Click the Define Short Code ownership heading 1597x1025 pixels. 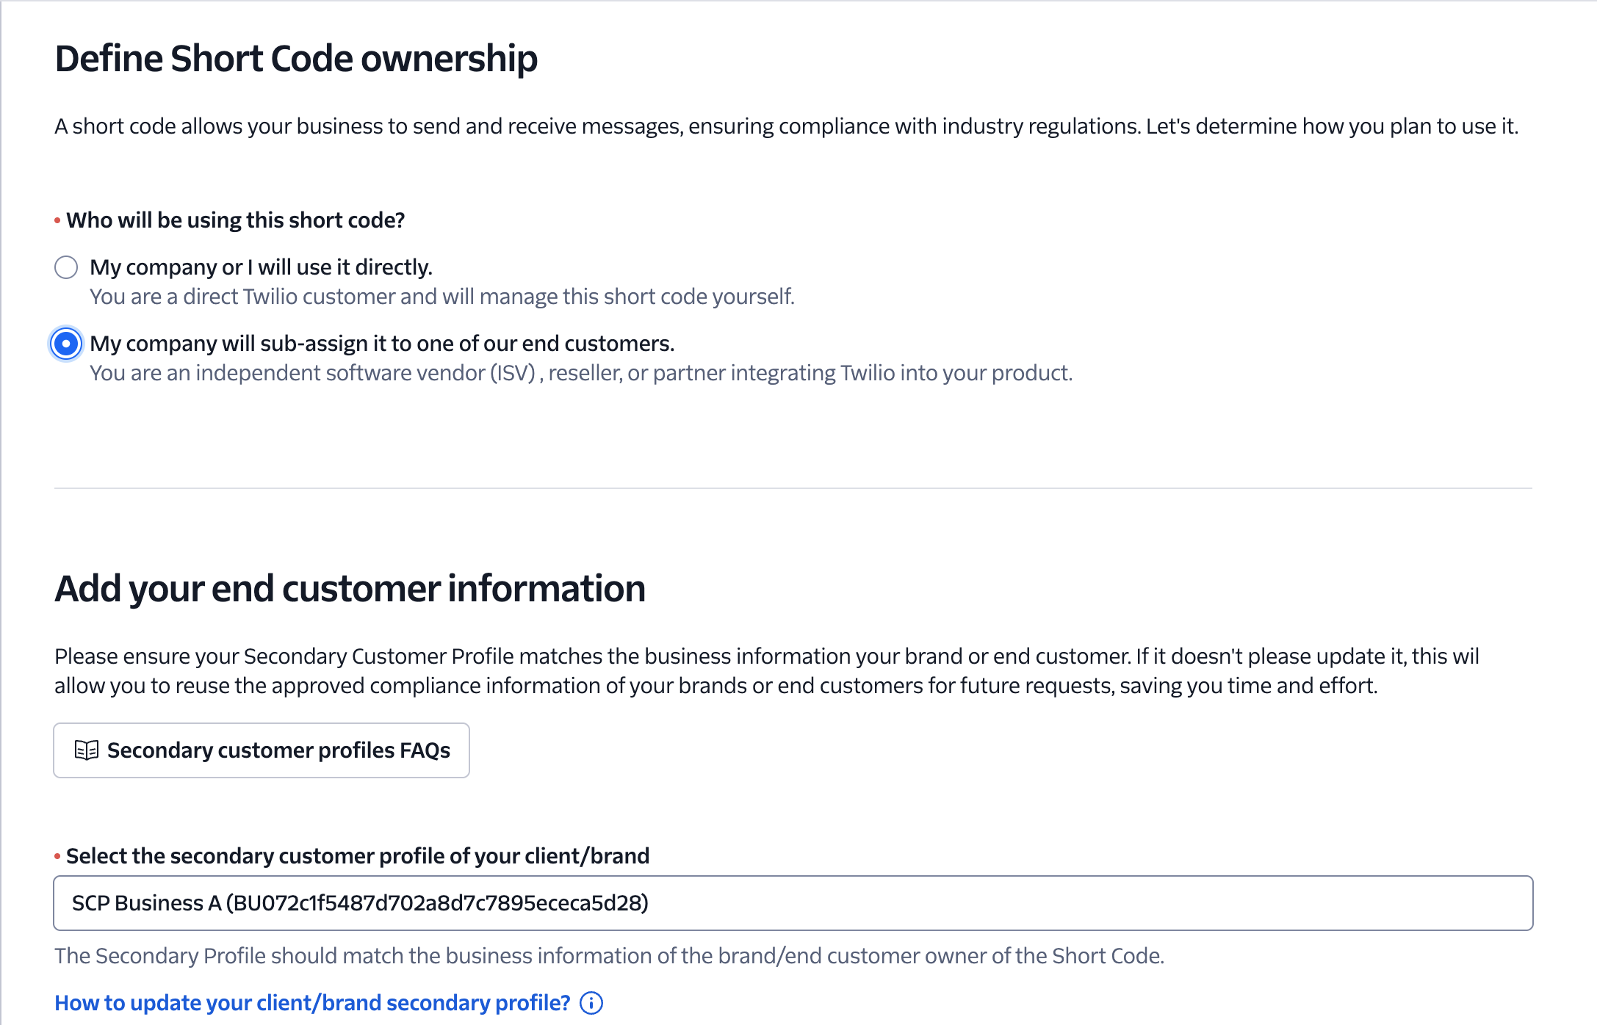click(296, 59)
